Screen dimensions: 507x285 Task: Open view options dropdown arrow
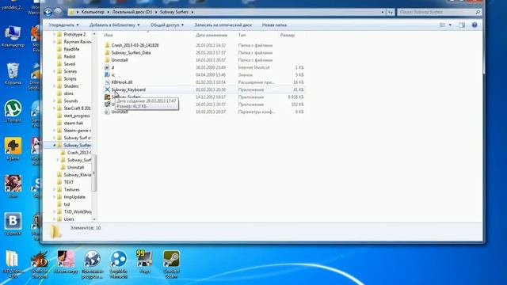[x=450, y=25]
